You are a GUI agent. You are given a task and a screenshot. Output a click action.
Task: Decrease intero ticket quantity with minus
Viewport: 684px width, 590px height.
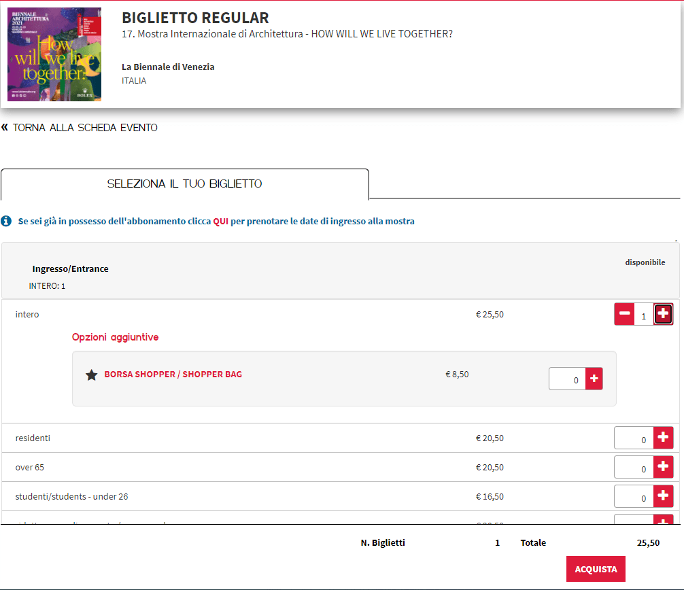624,314
